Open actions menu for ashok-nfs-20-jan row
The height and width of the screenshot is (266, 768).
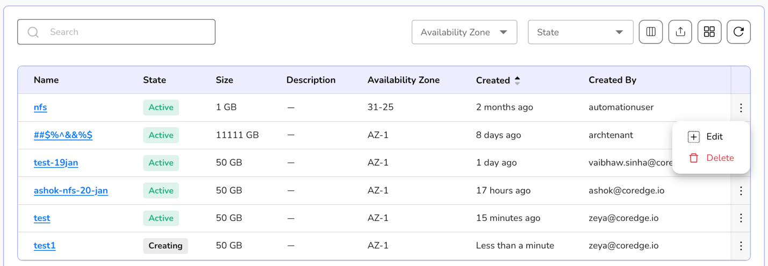pyautogui.click(x=741, y=191)
